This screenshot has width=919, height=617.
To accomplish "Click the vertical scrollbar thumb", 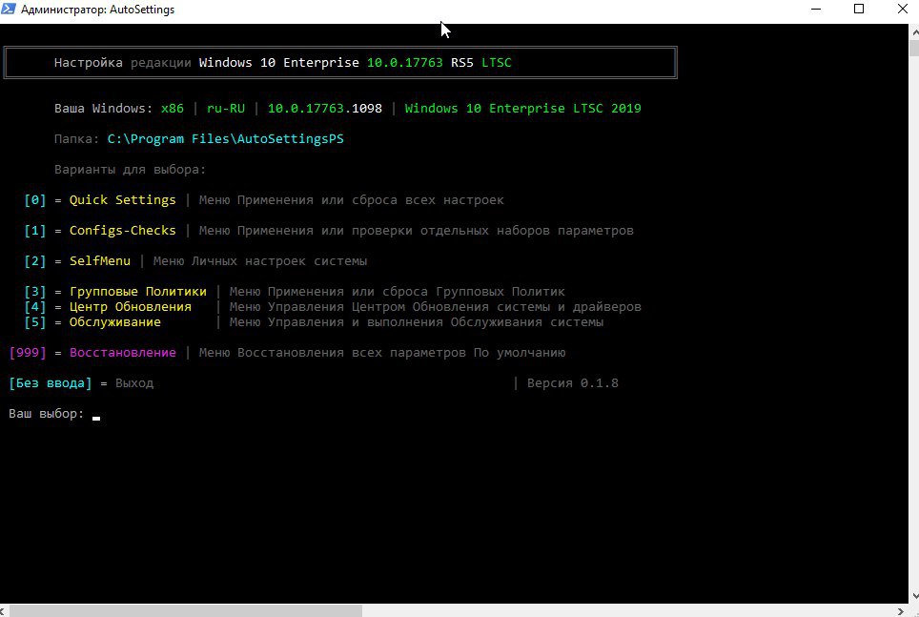I will 913,48.
